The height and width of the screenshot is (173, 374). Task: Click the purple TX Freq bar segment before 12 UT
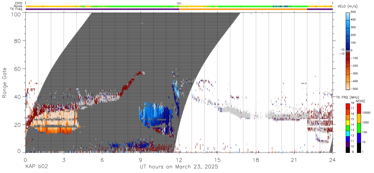pyautogui.click(x=102, y=9)
